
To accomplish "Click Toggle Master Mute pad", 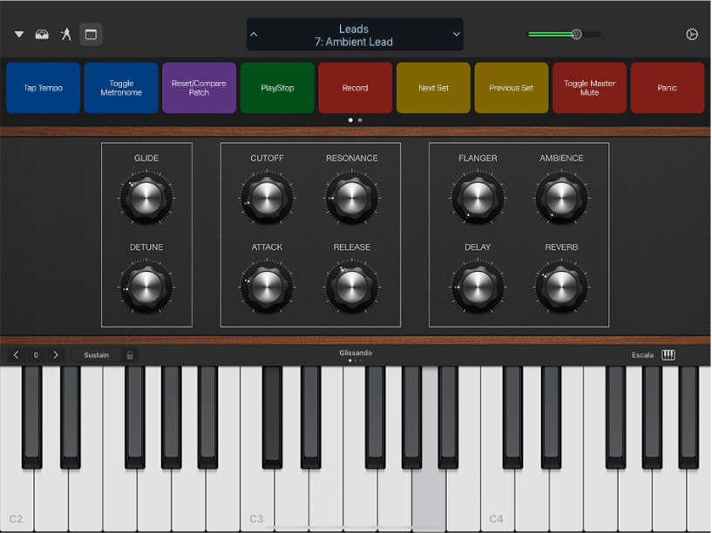I will click(589, 88).
